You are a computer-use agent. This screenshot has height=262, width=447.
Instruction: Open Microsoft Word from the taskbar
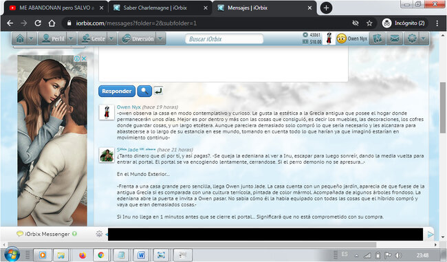tap(141, 255)
